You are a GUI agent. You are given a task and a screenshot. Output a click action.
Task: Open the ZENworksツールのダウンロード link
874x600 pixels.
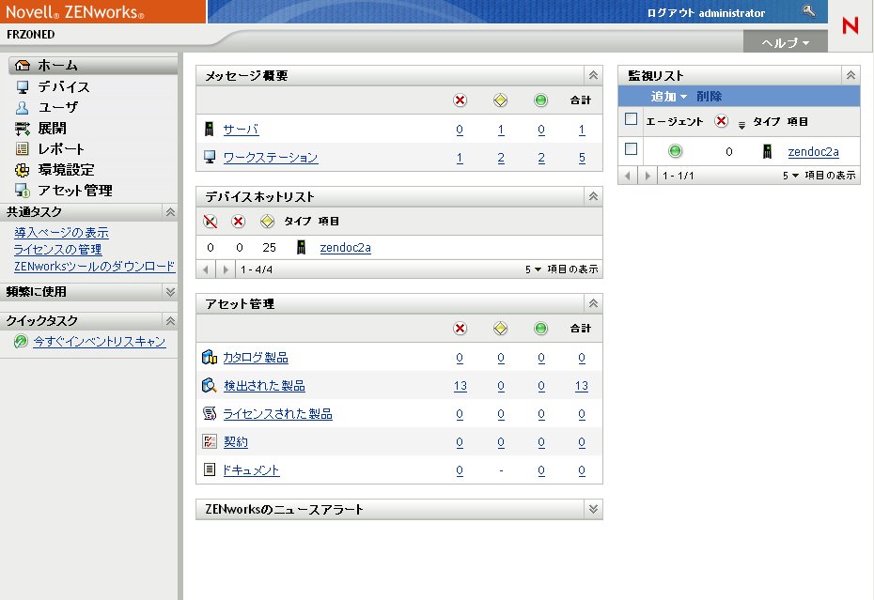[x=94, y=267]
